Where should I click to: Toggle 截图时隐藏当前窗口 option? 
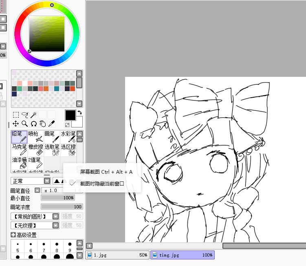(x=102, y=183)
